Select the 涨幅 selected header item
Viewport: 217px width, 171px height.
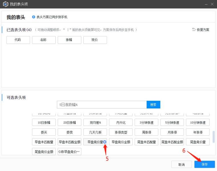coord(69,40)
